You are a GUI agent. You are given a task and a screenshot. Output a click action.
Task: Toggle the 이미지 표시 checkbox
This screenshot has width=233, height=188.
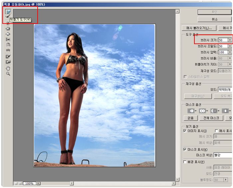tap(185, 131)
